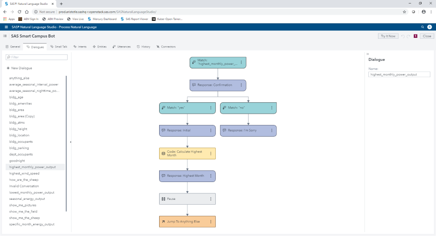Open three-dot menu on Match "yes" node
The height and width of the screenshot is (236, 436).
211,108
